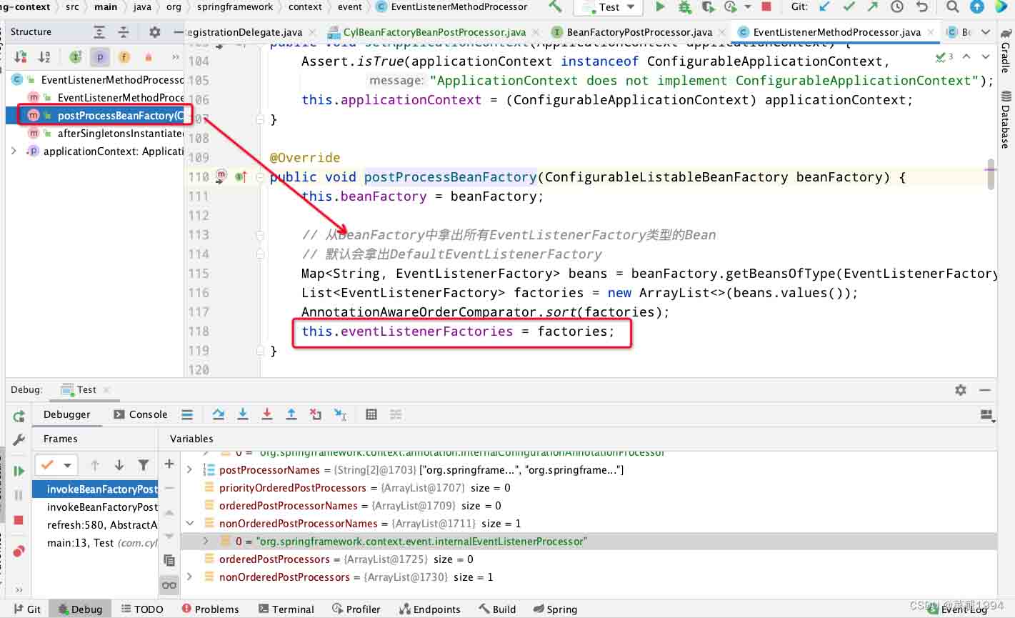Hide the Structure panel with minus icon
The image size is (1015, 618).
click(x=178, y=32)
